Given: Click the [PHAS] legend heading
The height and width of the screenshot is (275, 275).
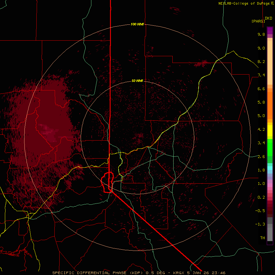Looking at the screenshot, I should pyautogui.click(x=258, y=21).
